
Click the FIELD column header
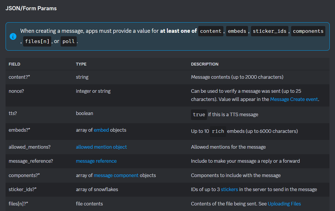[14, 64]
